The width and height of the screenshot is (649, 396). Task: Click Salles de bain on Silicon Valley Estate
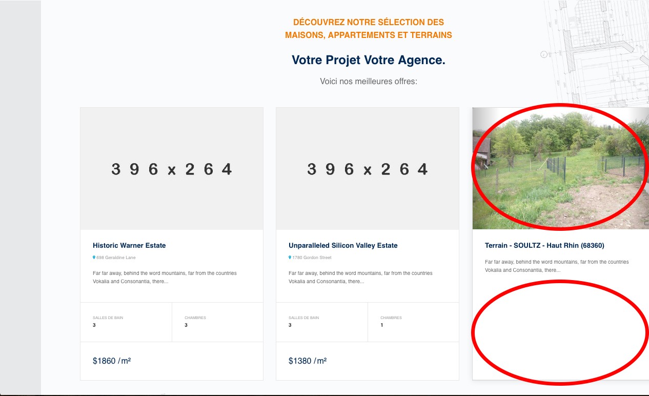(303, 318)
